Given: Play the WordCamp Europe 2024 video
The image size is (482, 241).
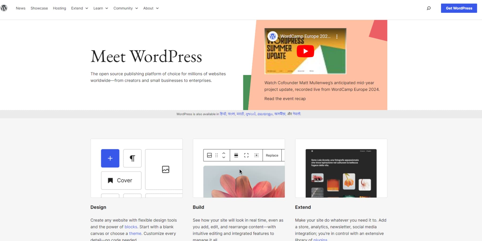Looking at the screenshot, I should (x=305, y=51).
